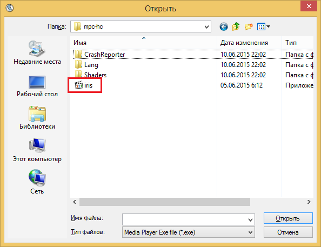Open the Тип файлов combo box
Image resolution: width=321 pixels, height=247 pixels.
tap(189, 232)
